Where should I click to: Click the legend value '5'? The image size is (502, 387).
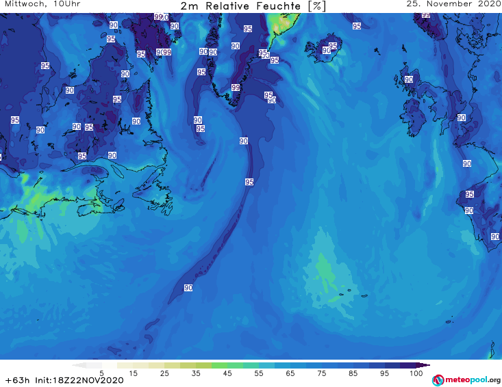[x=101, y=373]
